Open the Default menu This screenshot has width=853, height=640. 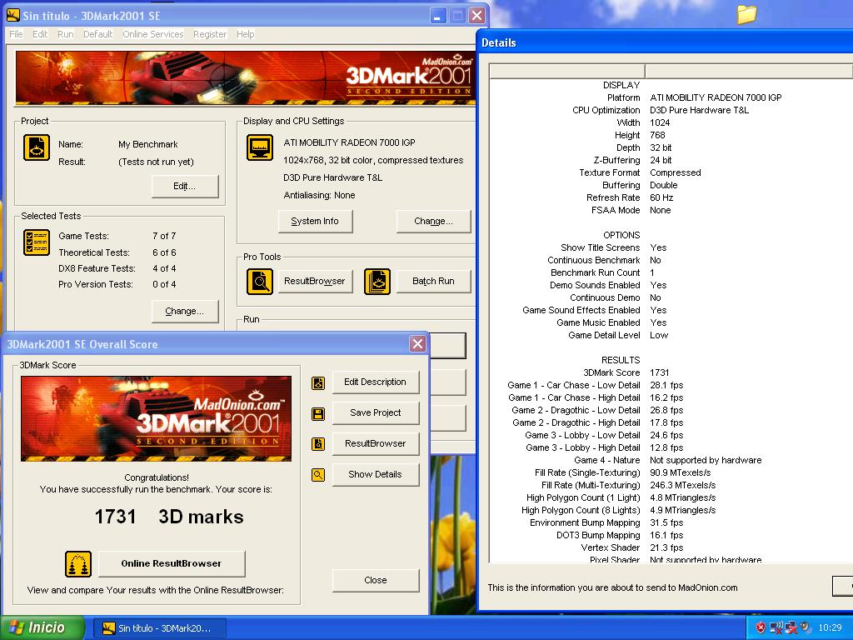[98, 34]
